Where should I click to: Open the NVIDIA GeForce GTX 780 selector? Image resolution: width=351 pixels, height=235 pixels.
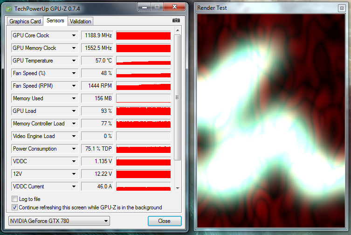[x=59, y=221]
